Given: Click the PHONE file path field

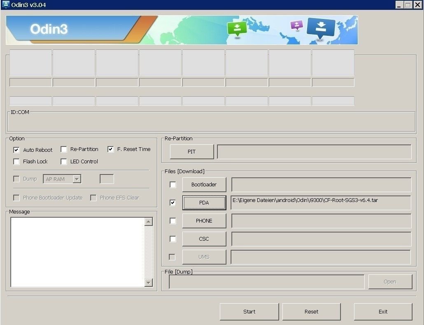Looking at the screenshot, I should coord(321,221).
